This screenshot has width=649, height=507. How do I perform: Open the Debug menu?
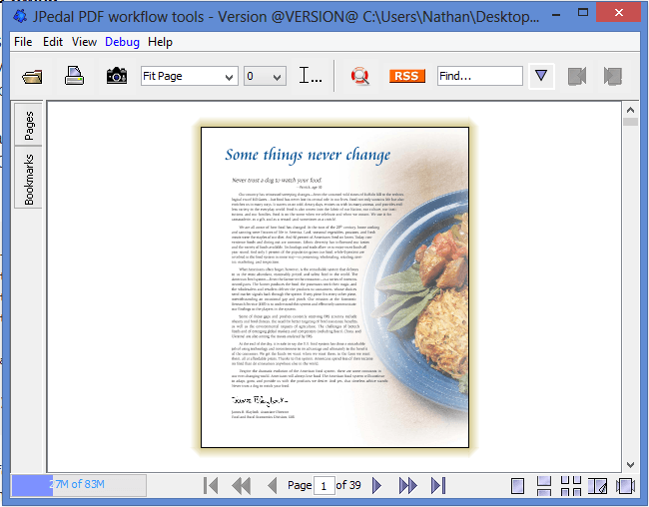coord(122,42)
